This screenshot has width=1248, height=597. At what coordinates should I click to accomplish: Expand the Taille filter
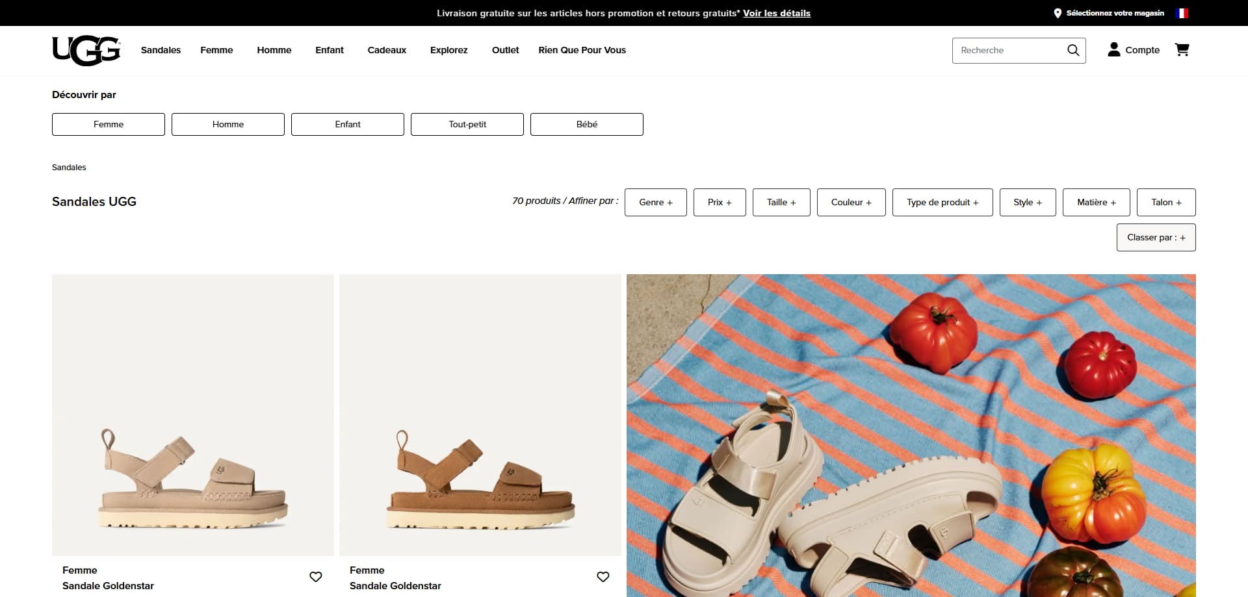(x=781, y=202)
